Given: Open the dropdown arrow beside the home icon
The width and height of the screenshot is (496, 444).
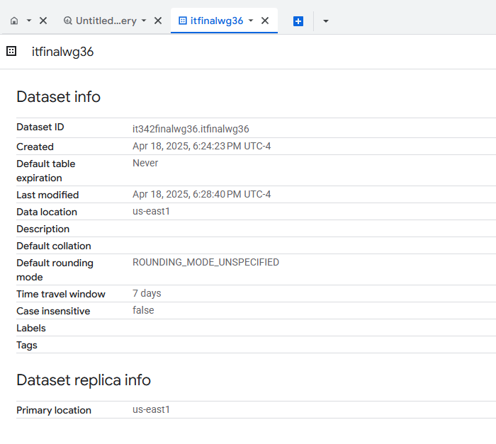Looking at the screenshot, I should 29,21.
